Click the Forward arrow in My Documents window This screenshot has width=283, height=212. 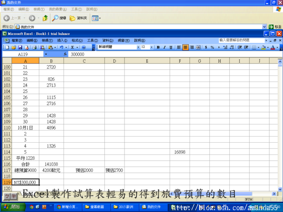[32, 18]
